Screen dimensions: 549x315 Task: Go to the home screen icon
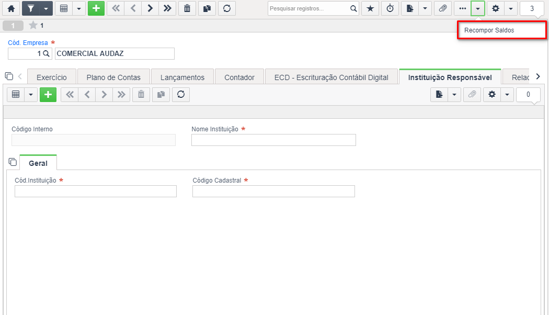(11, 8)
